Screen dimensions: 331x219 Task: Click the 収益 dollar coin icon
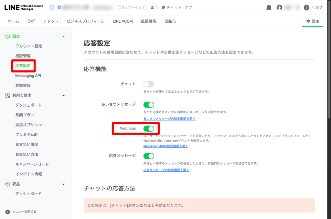8,184
